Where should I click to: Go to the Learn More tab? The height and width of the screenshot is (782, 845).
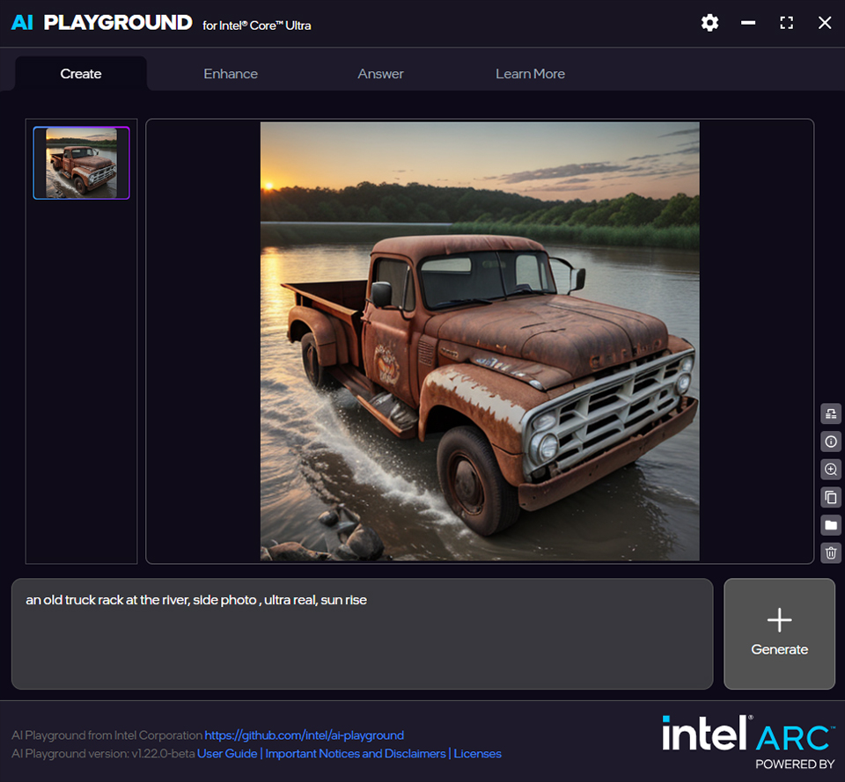530,74
